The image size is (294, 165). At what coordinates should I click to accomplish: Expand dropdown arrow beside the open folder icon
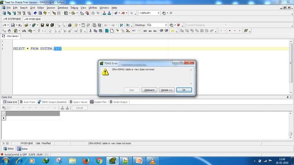click(x=30, y=25)
